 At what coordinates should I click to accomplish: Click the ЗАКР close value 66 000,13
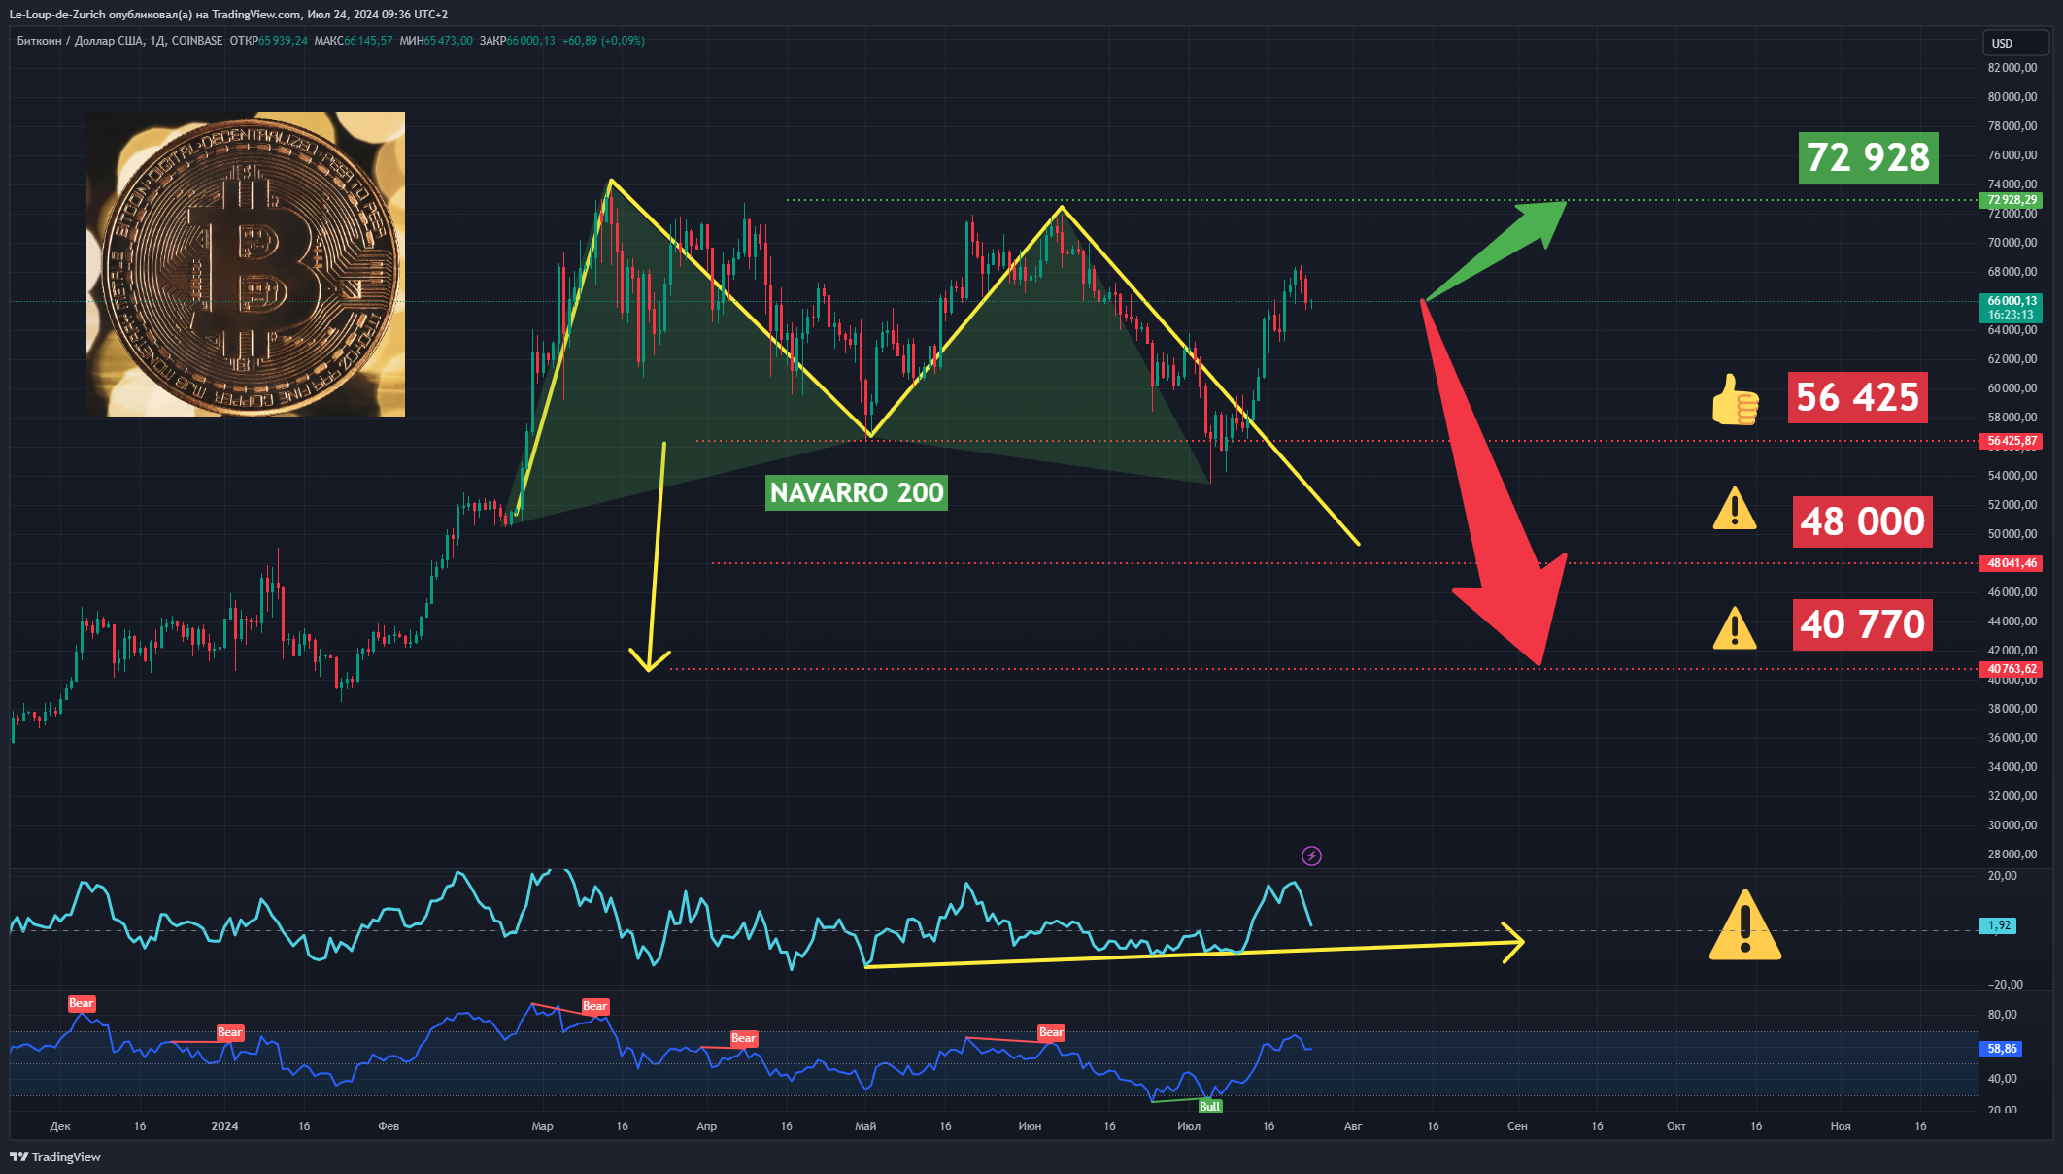[531, 41]
